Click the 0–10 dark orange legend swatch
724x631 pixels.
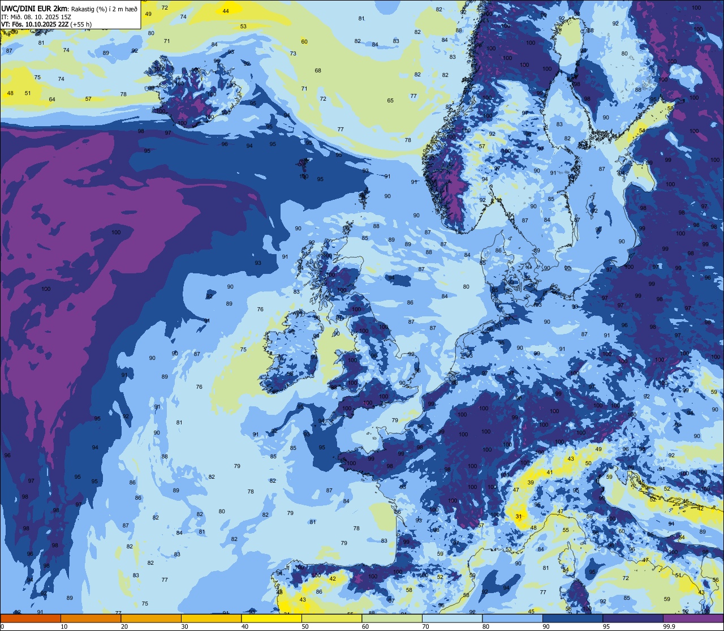coord(31,618)
